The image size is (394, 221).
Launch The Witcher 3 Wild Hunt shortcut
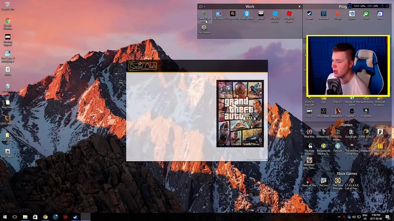tap(352, 149)
